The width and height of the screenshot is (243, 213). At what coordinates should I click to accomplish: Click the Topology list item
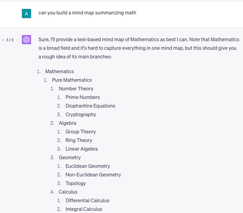point(75,183)
